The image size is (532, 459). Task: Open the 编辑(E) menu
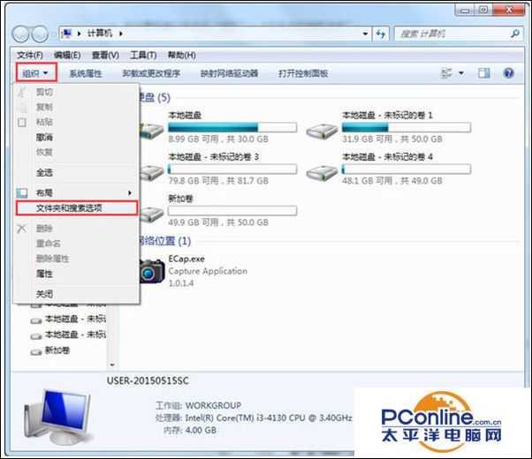tap(67, 55)
